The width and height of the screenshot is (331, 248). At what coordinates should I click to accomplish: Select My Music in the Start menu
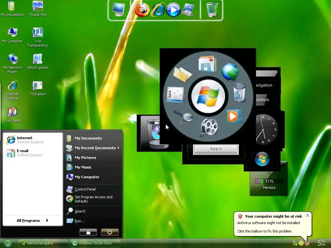(93, 168)
